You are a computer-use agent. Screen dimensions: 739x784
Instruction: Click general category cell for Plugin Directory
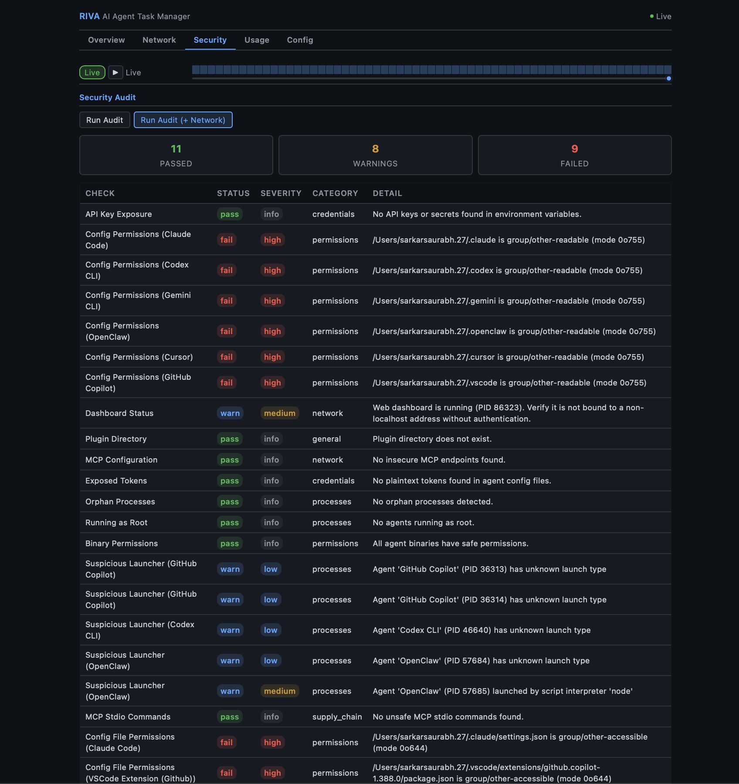327,439
